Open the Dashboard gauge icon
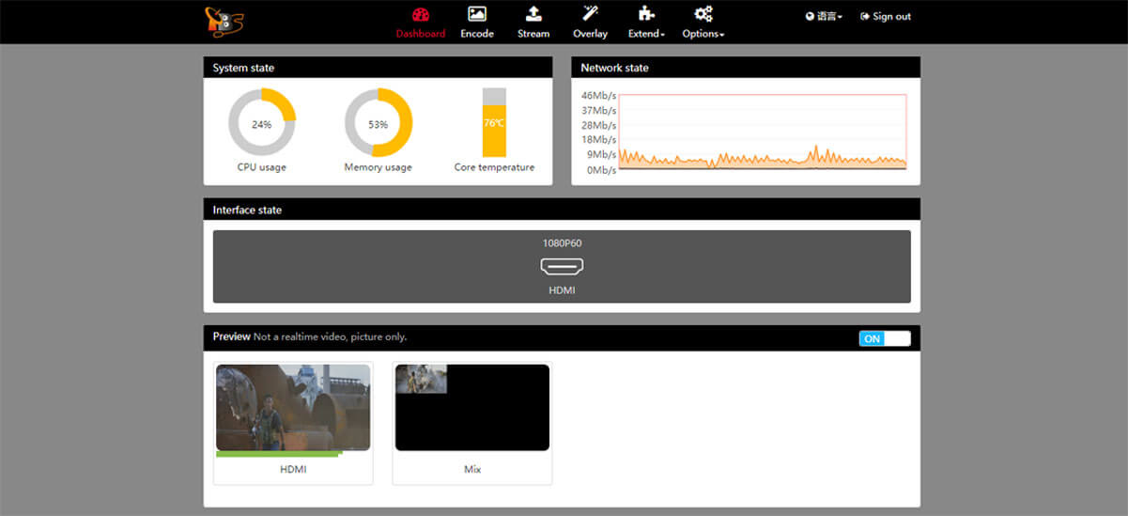 [420, 14]
